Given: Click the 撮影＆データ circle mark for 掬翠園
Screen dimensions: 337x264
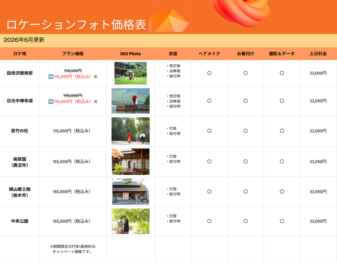Looking at the screenshot, I should coord(282,161).
